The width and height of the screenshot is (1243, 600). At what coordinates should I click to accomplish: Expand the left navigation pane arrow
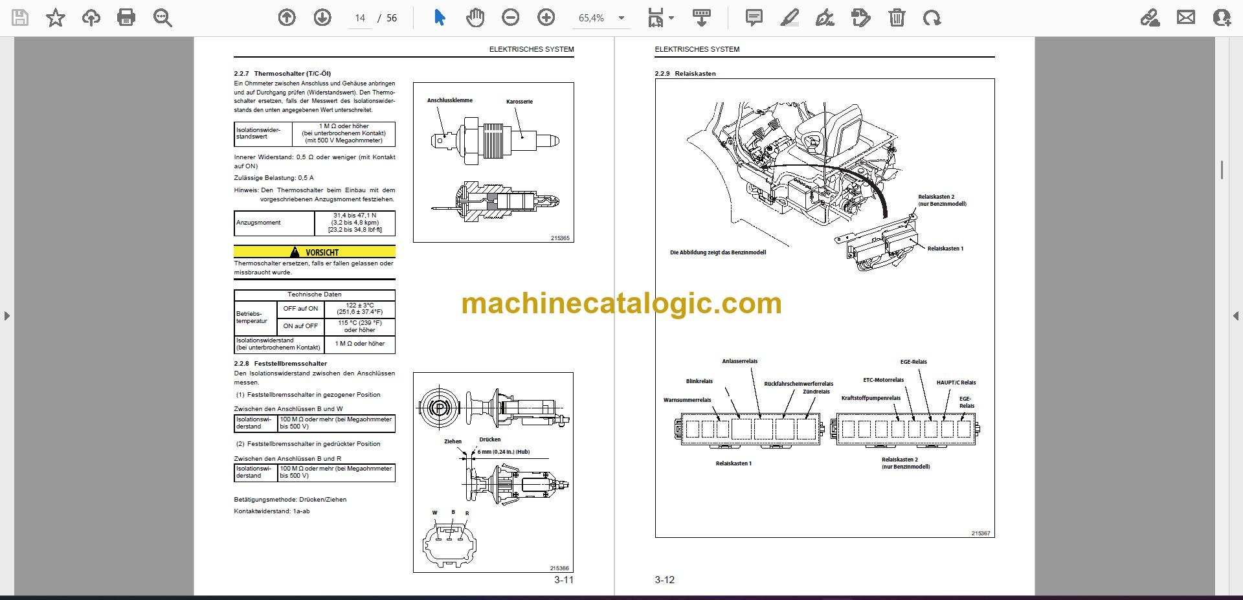click(x=6, y=316)
